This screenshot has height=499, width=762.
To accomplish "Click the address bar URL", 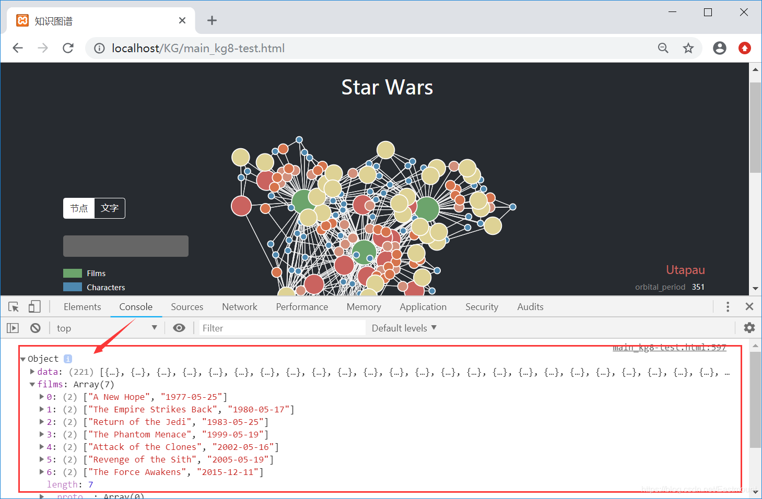I will [x=198, y=48].
